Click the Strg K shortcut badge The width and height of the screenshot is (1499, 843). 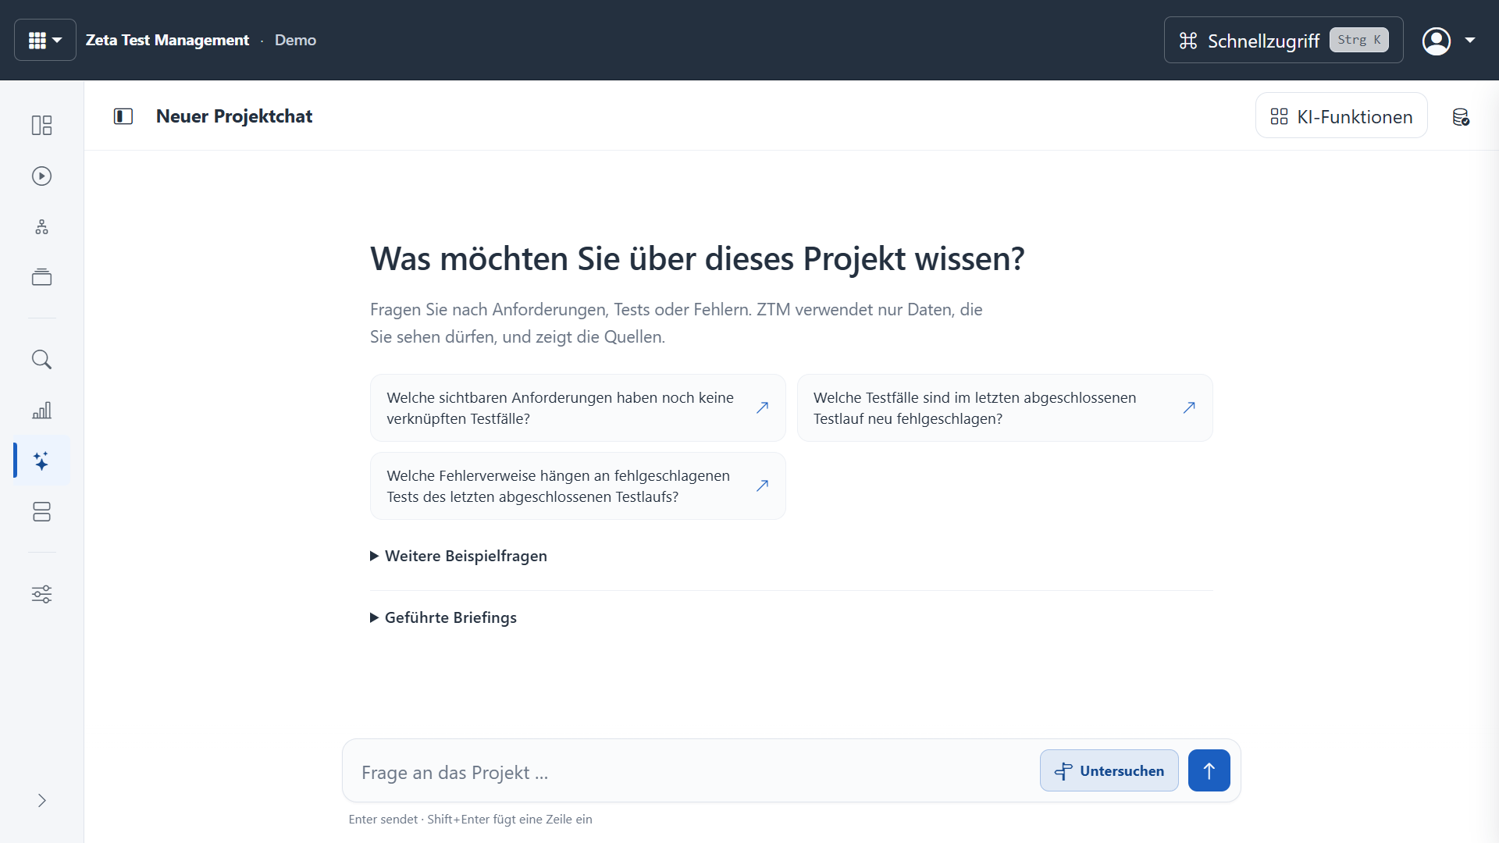(1359, 40)
